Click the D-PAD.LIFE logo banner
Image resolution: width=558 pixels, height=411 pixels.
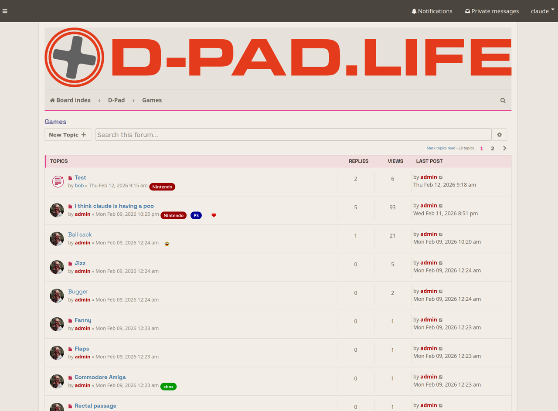(278, 58)
